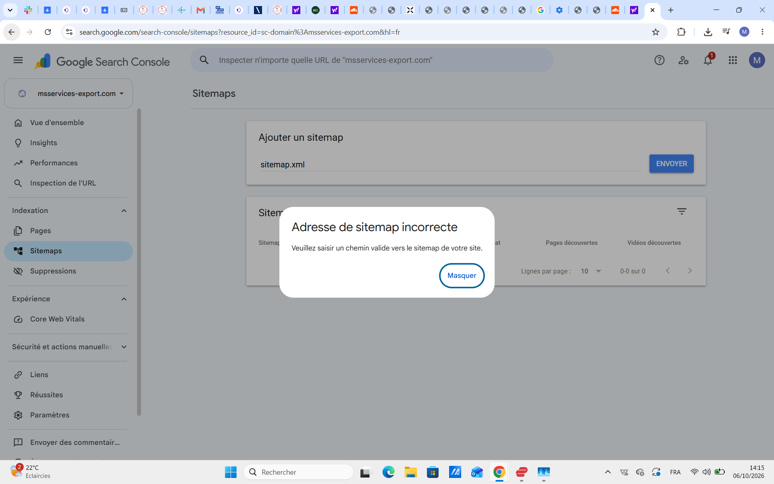Collapse the Expérience section

click(124, 299)
